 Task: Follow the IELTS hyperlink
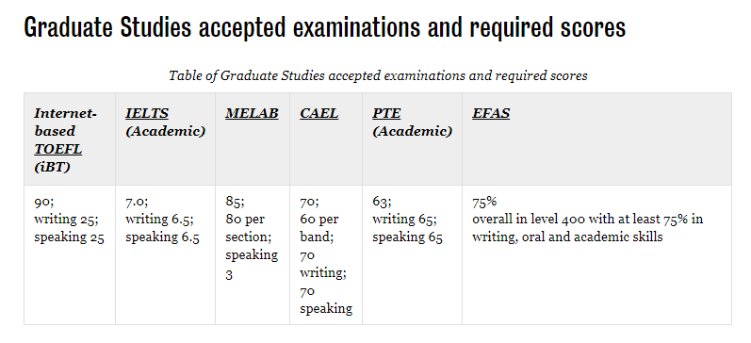click(147, 113)
